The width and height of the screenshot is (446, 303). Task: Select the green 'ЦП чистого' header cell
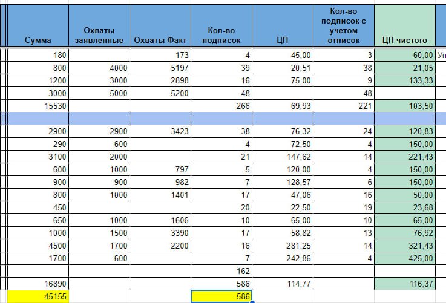click(405, 25)
